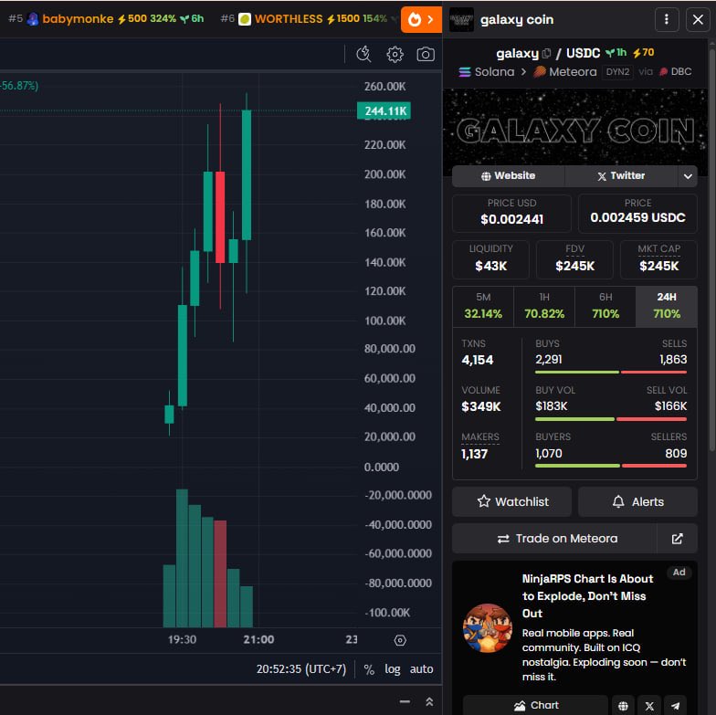
Task: Click the DBC launchpad label
Action: click(x=676, y=71)
